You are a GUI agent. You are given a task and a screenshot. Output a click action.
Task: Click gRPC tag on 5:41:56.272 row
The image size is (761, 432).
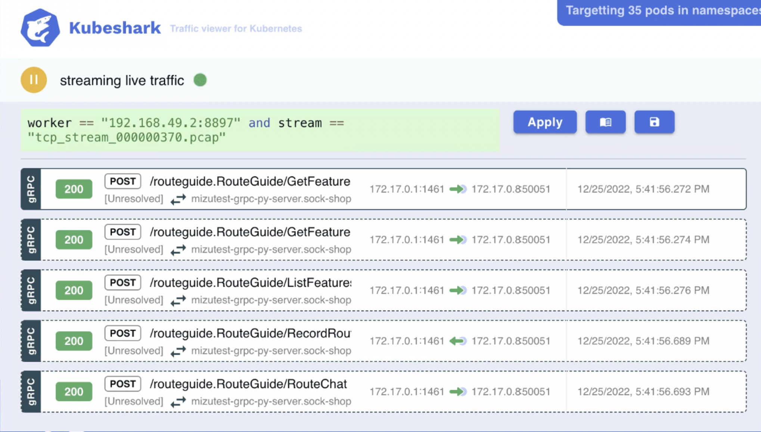[31, 189]
